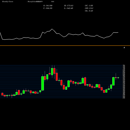Screen dimensions: 130x130
Task: Select the open price "O: 561.00"
Action: [48, 5]
